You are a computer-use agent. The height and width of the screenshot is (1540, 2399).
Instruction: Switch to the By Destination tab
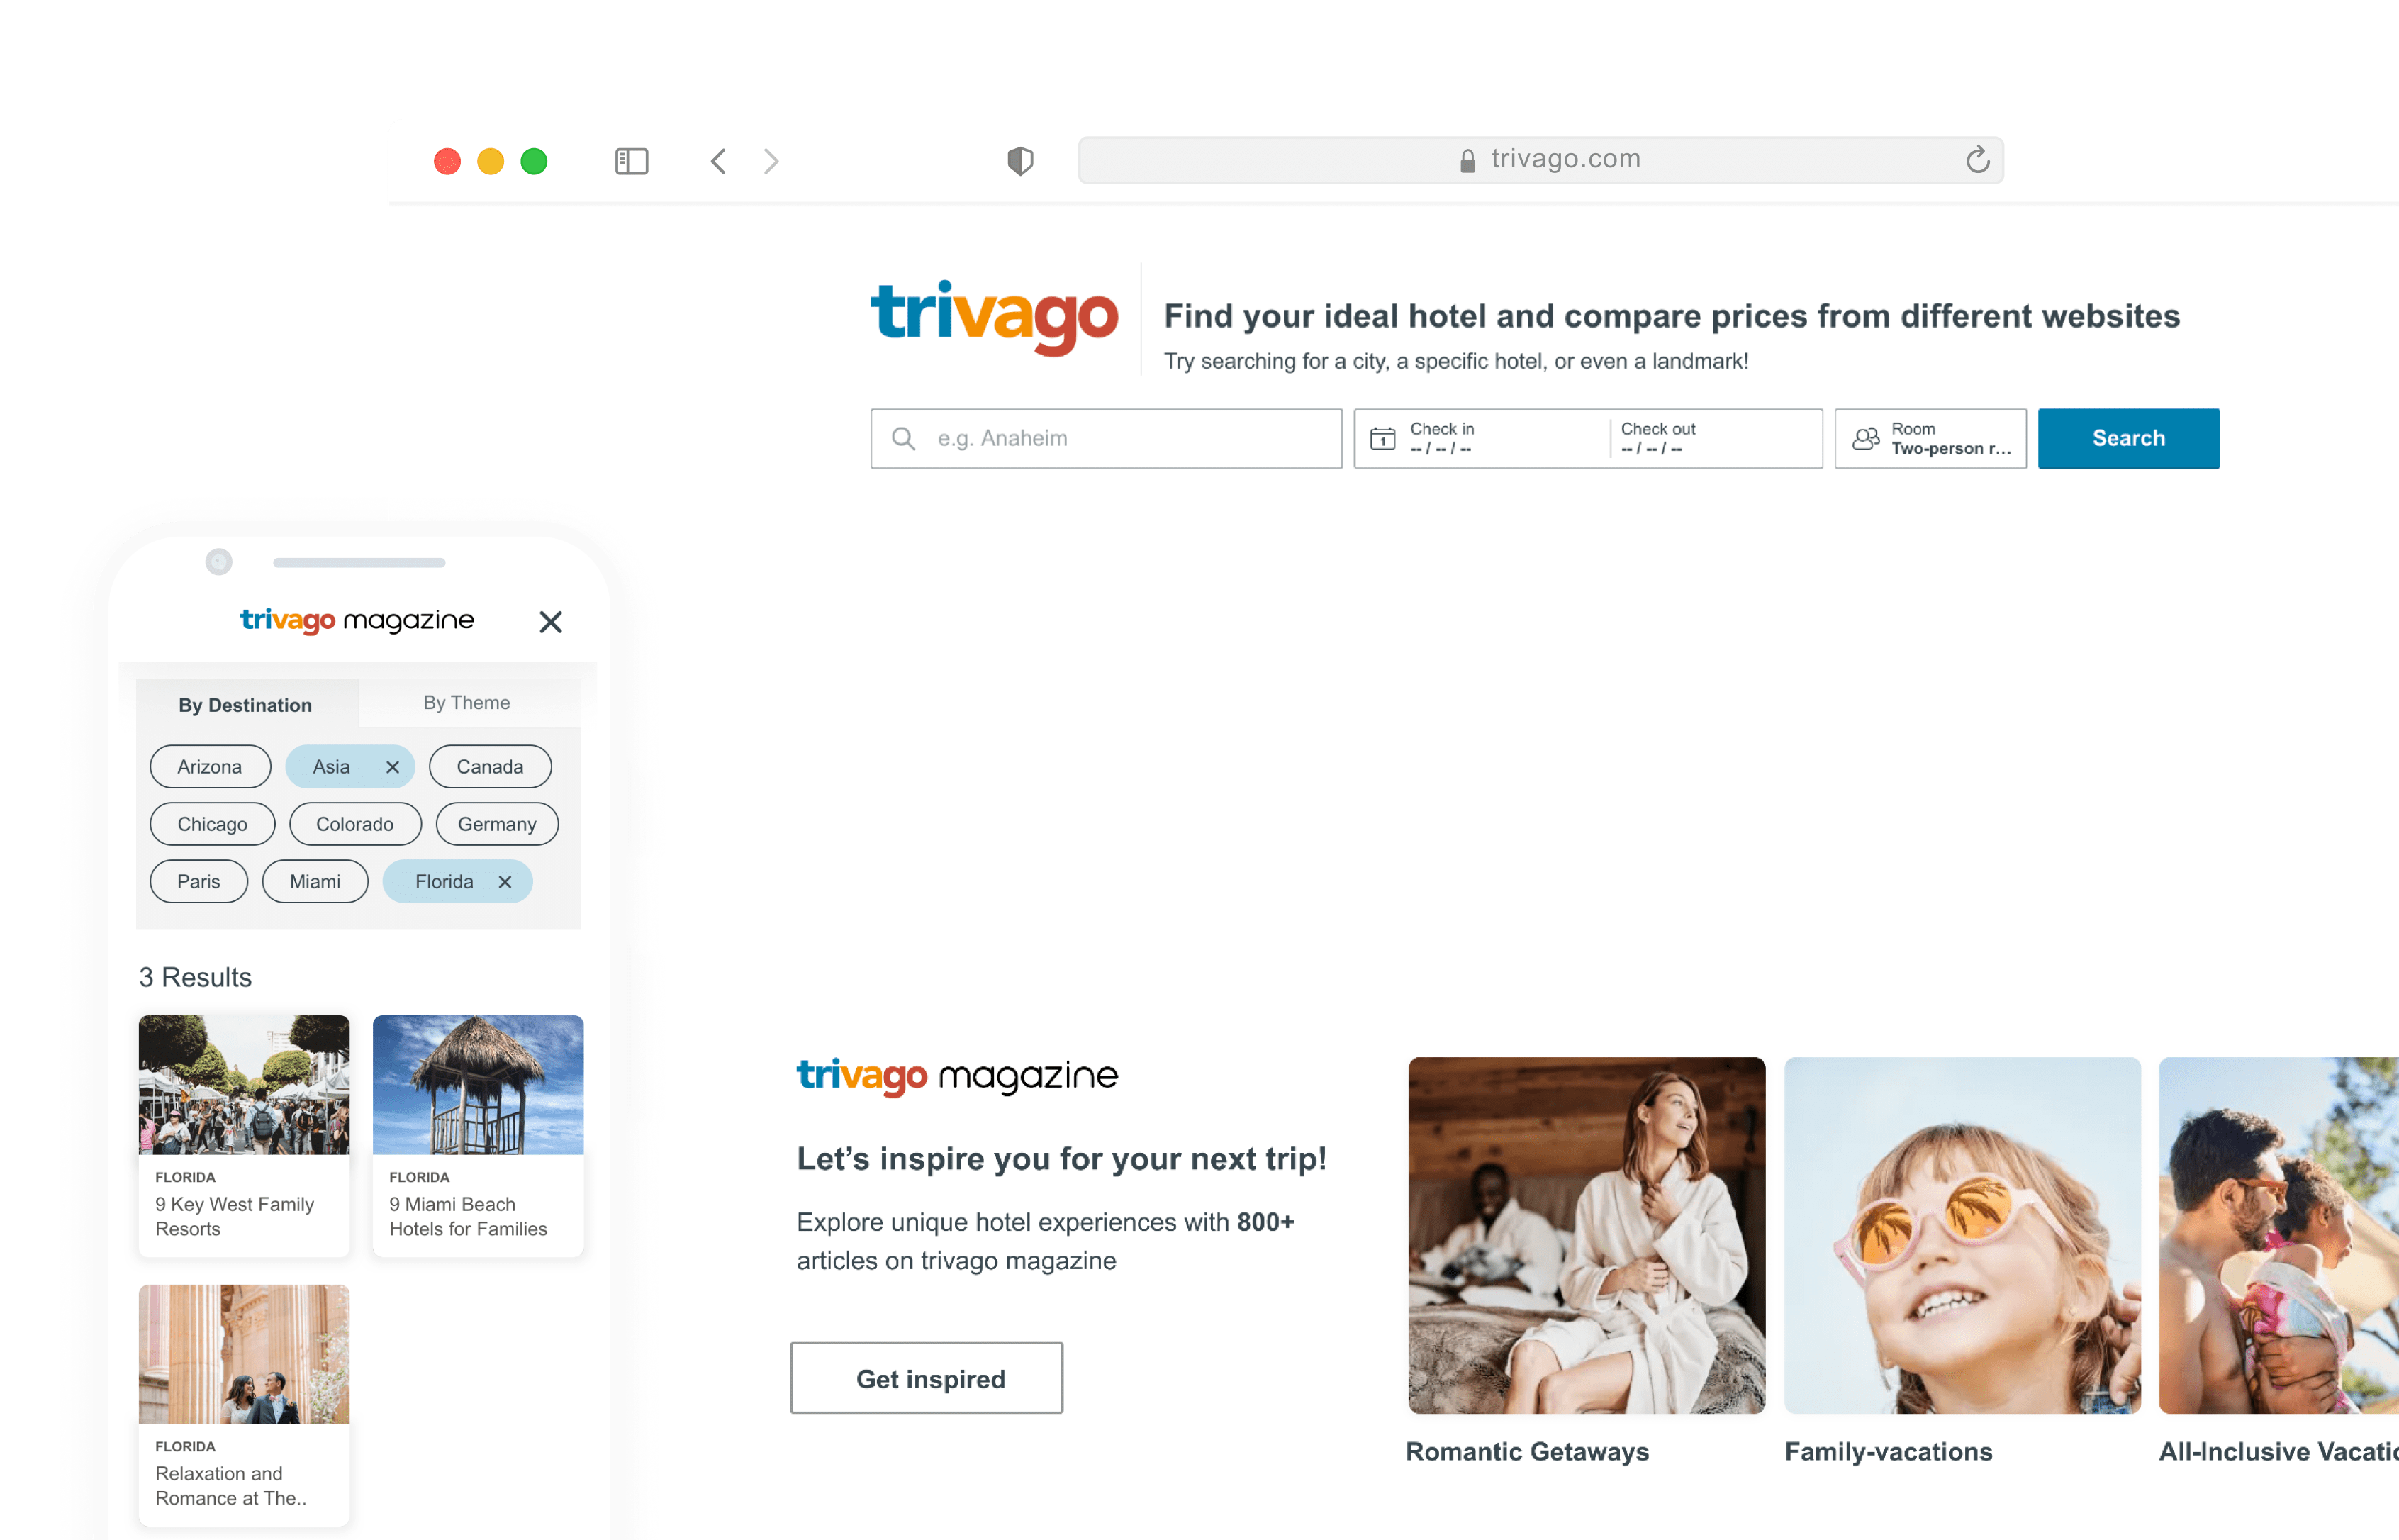pyautogui.click(x=246, y=704)
